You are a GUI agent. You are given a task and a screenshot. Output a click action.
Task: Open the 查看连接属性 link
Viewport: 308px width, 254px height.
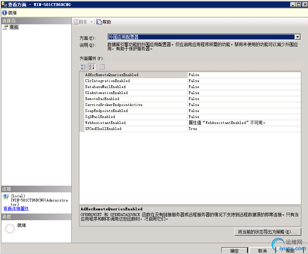coord(16,209)
